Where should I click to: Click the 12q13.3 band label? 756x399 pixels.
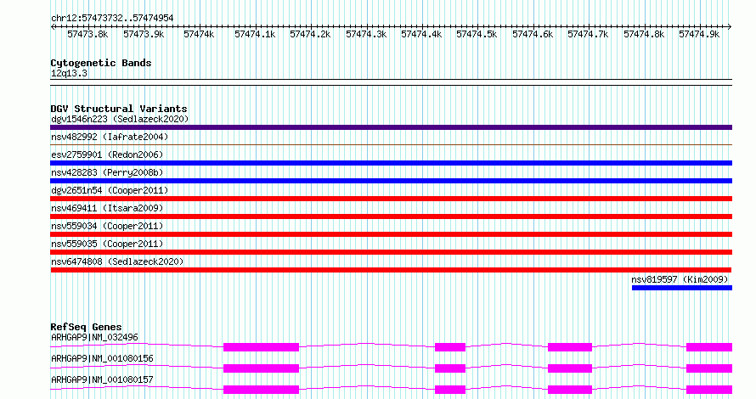pyautogui.click(x=69, y=74)
